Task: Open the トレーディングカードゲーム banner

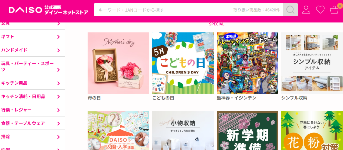Action: coord(248,63)
